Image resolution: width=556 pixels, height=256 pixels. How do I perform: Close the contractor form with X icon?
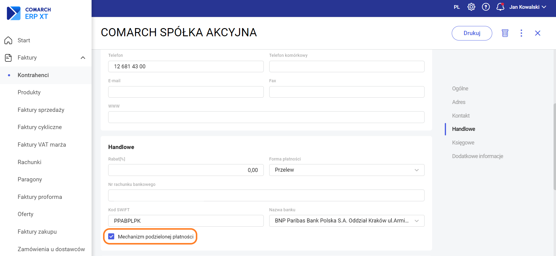(538, 33)
